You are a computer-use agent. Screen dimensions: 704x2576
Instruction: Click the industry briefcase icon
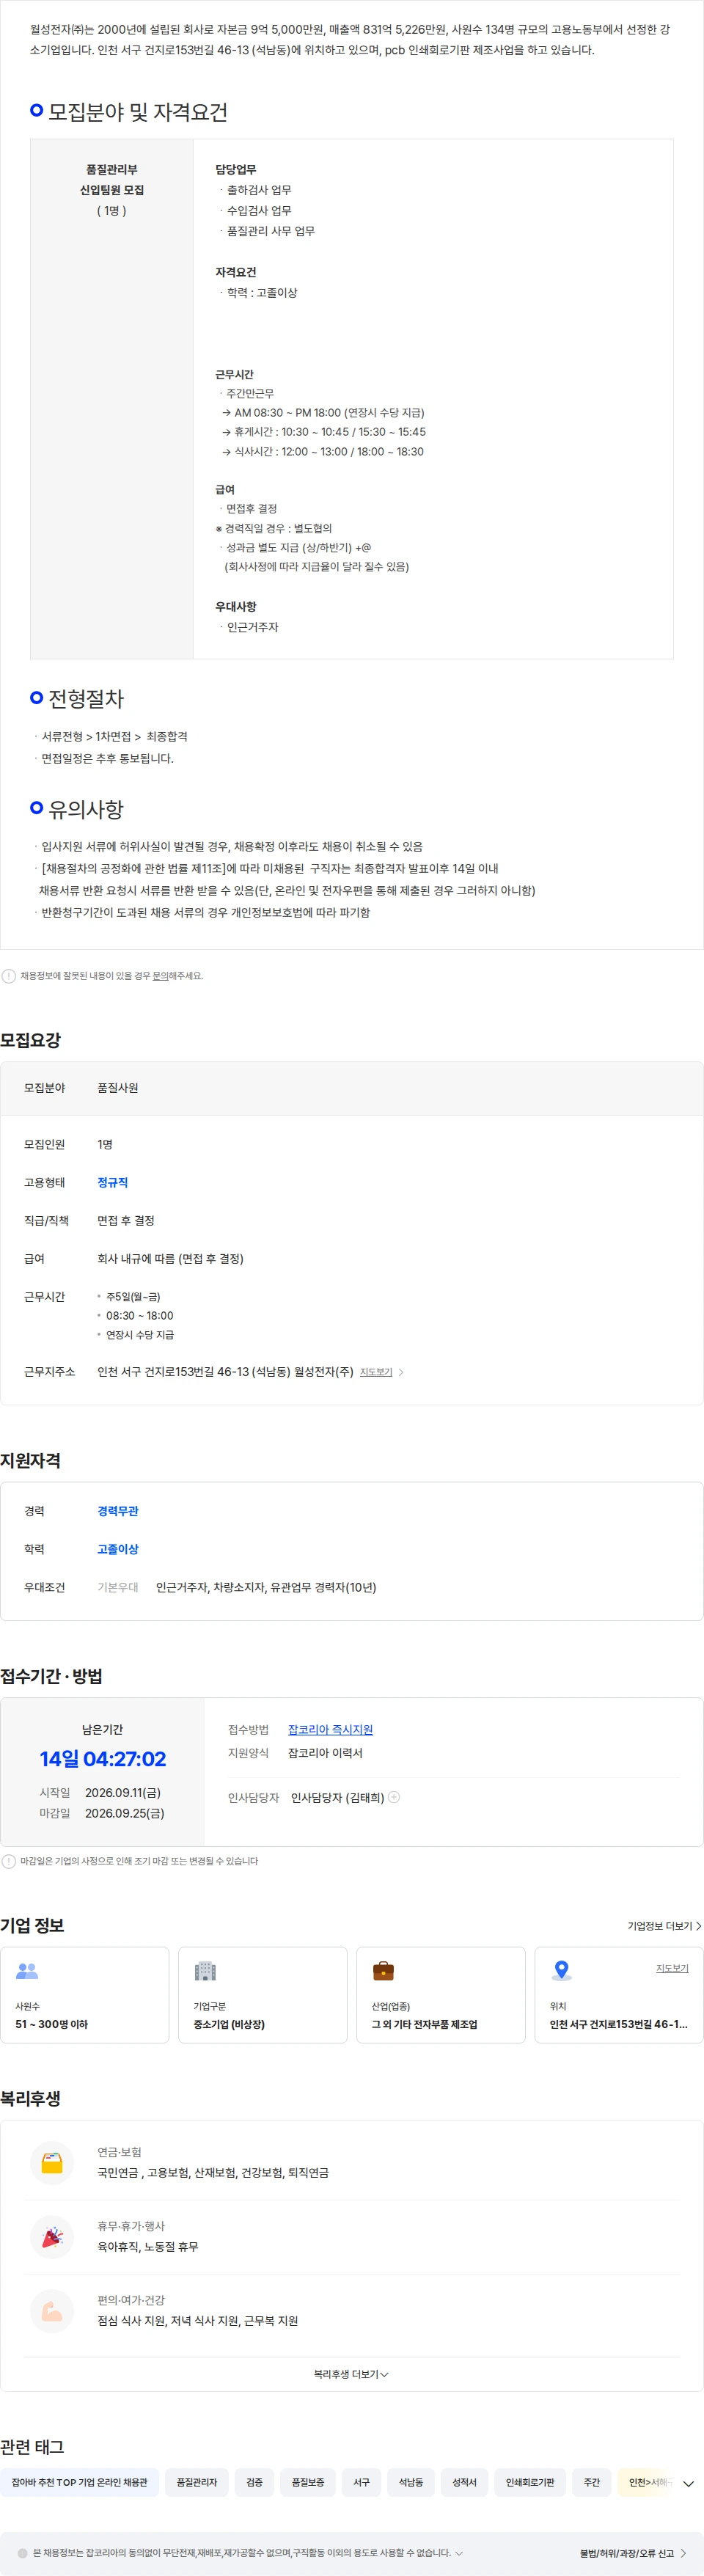coord(383,1970)
